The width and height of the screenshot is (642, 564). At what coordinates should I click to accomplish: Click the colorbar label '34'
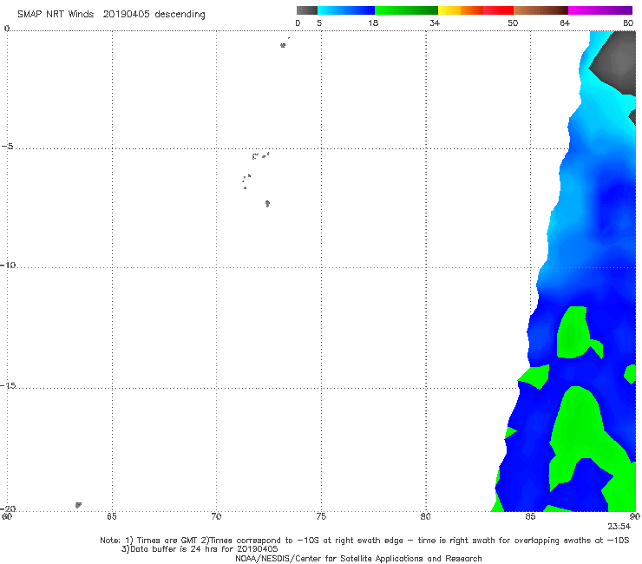click(435, 23)
